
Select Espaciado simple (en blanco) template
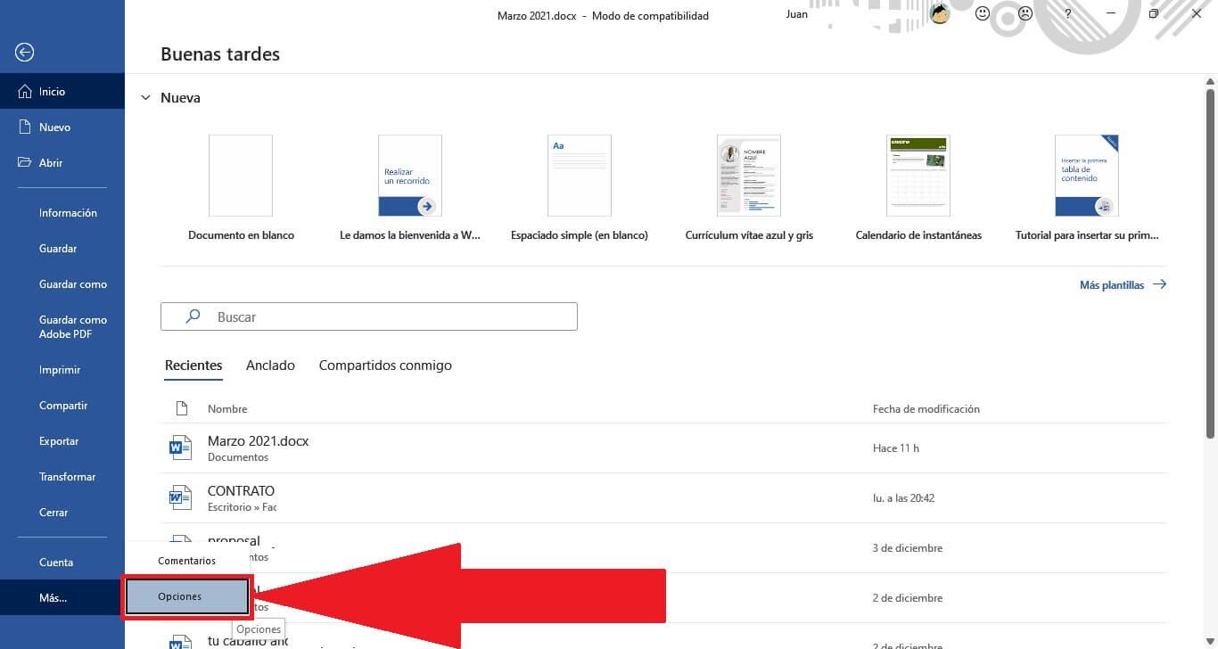[580, 176]
